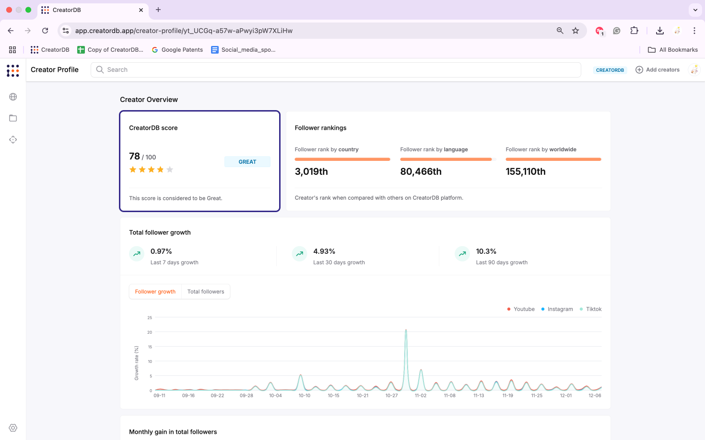Click the 10.3% growth value

coord(486,251)
